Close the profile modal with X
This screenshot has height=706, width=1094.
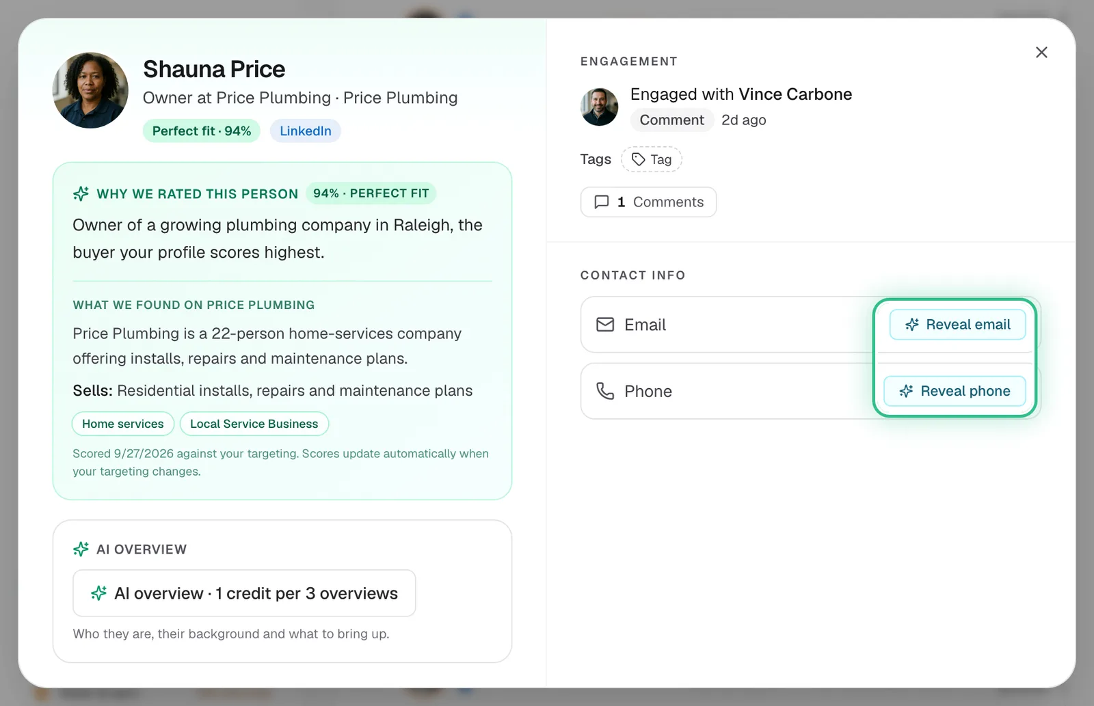pos(1041,53)
